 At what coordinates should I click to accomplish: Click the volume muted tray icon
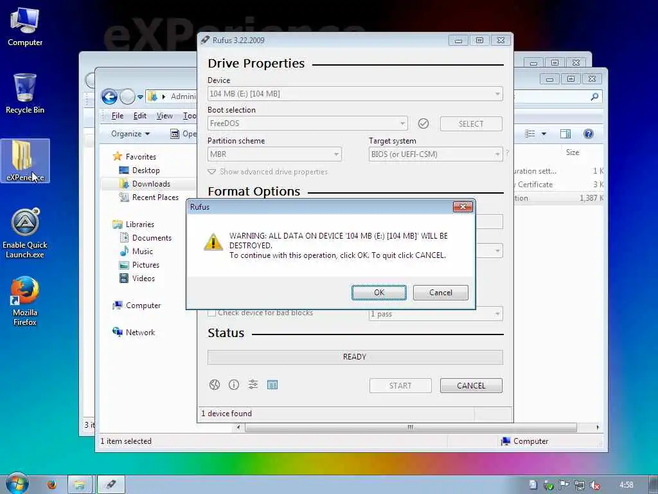[594, 485]
